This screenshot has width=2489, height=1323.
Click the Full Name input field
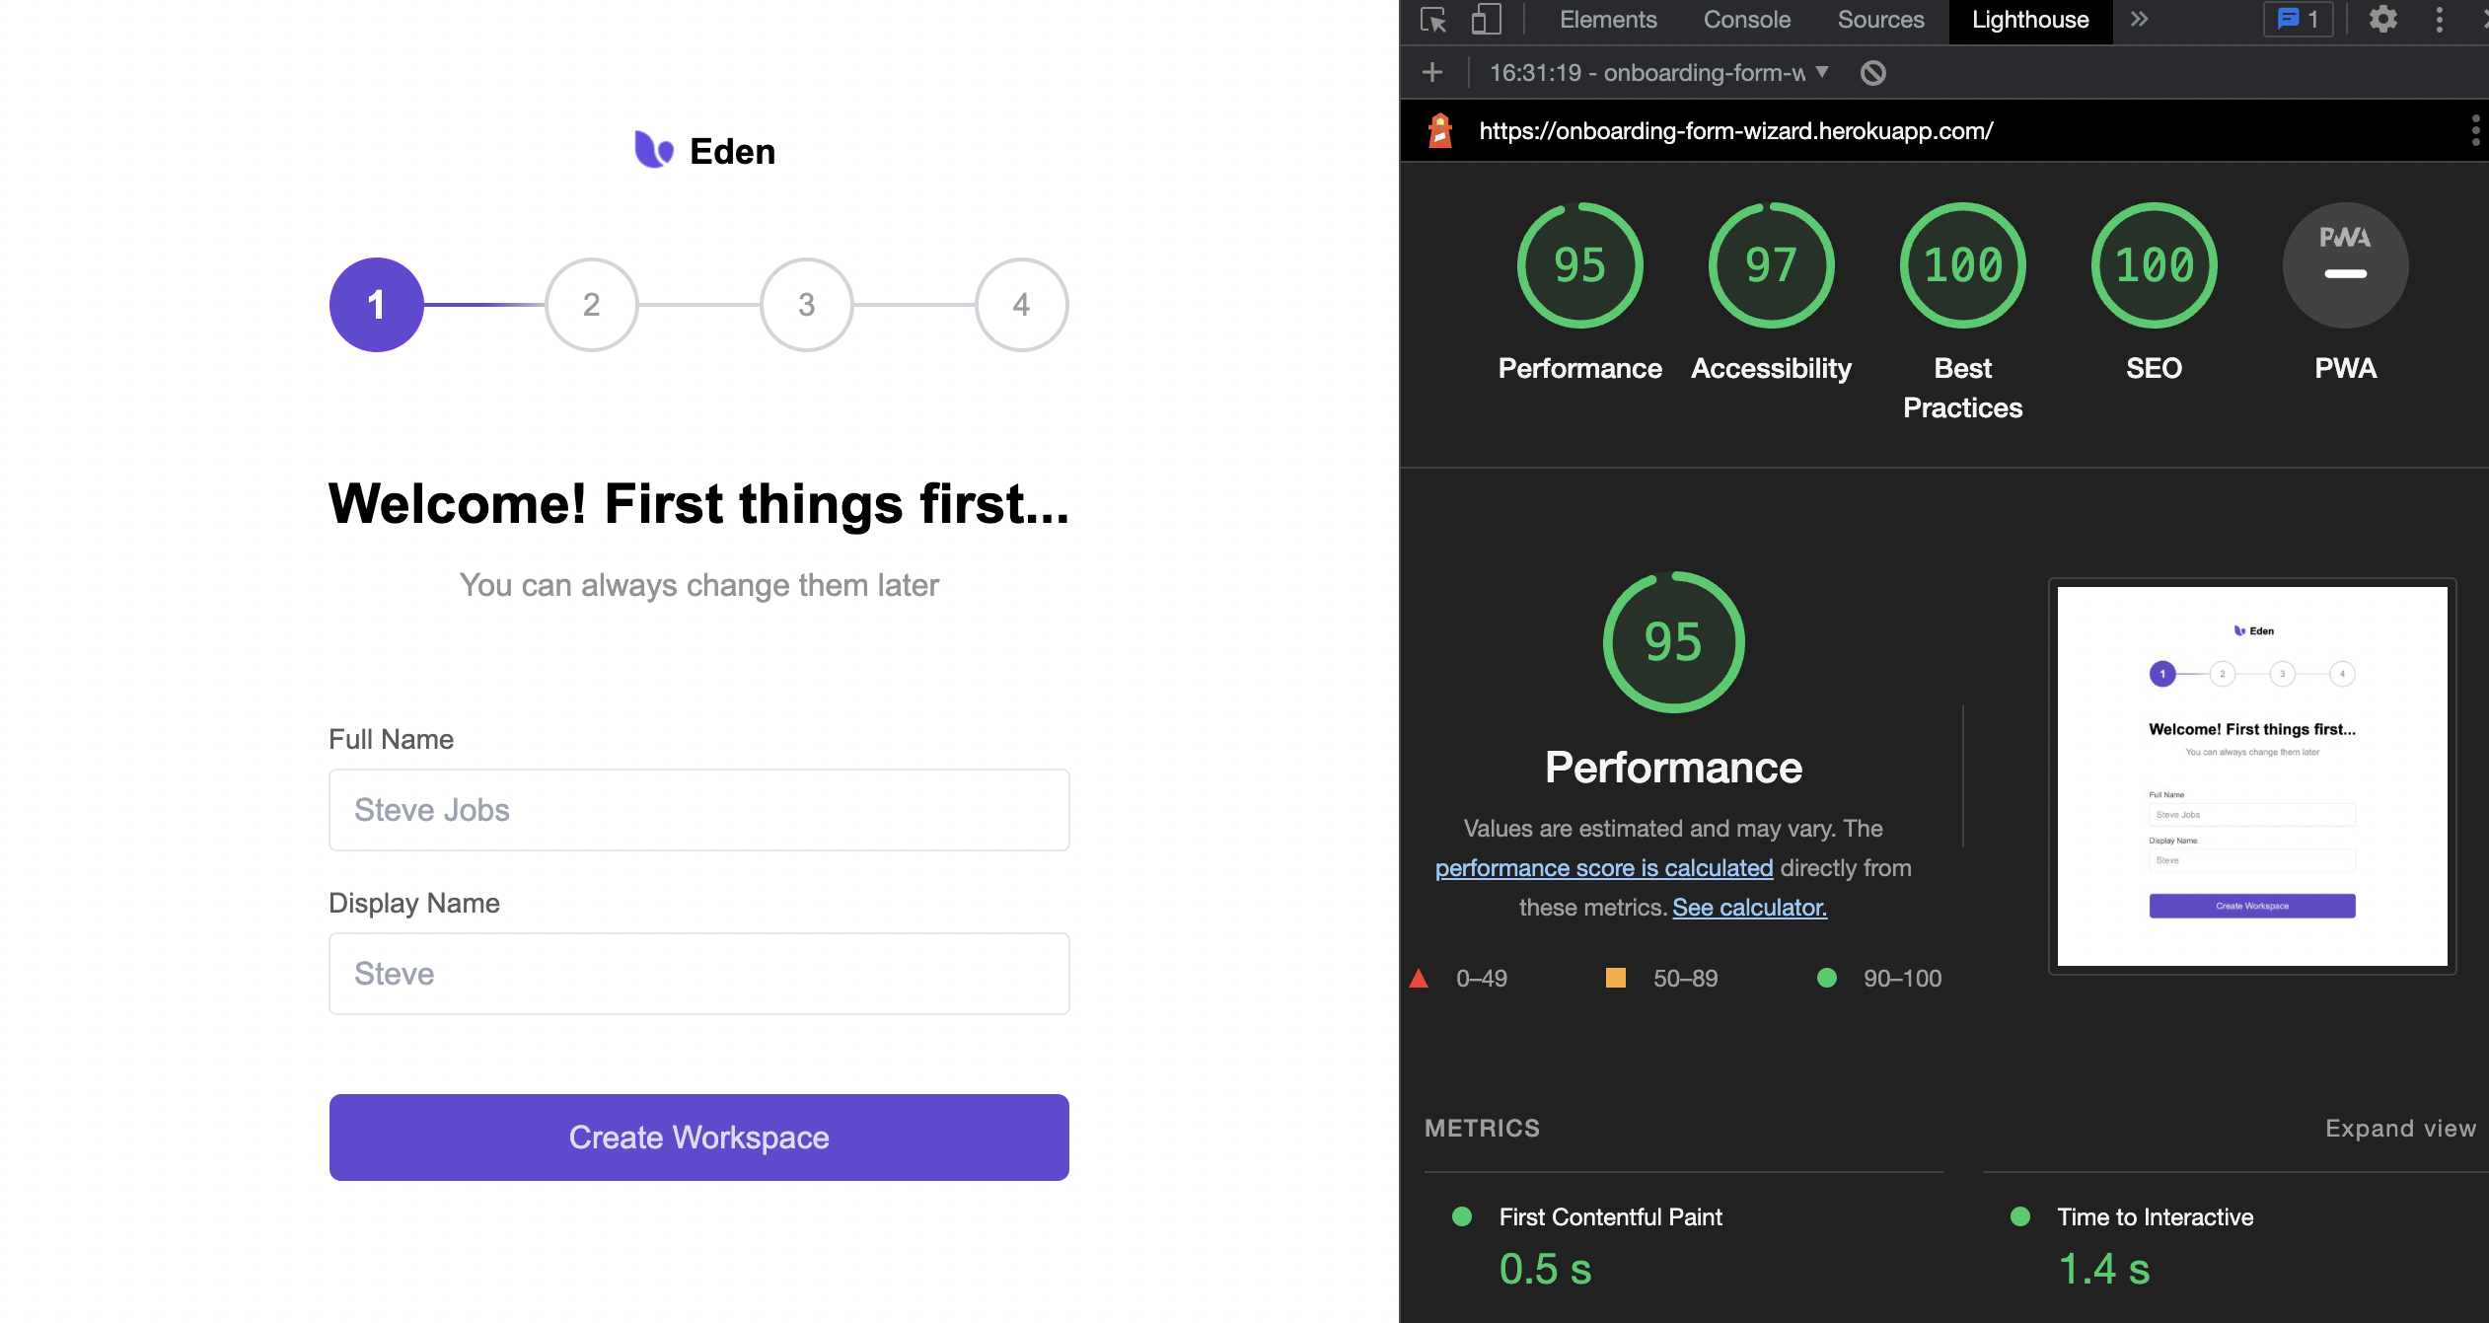pyautogui.click(x=698, y=809)
